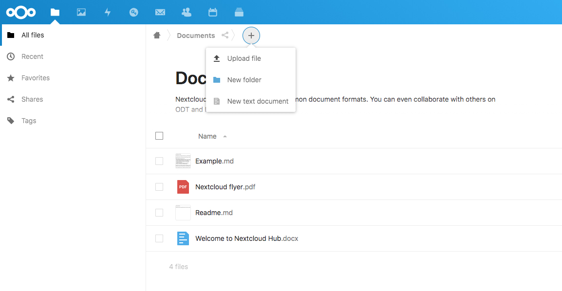Open All files in the sidebar
The height and width of the screenshot is (291, 562).
[73, 35]
